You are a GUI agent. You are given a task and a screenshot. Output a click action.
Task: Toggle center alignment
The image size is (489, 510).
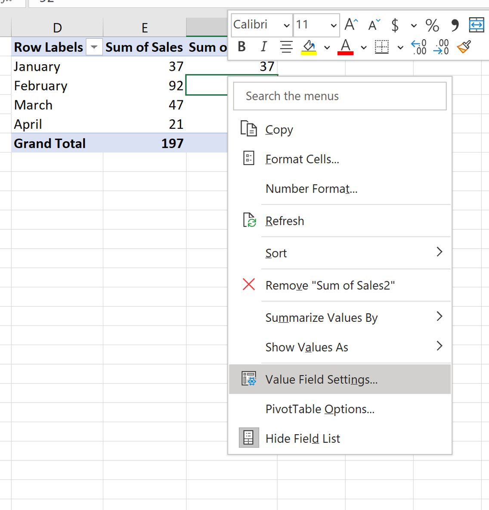[285, 47]
